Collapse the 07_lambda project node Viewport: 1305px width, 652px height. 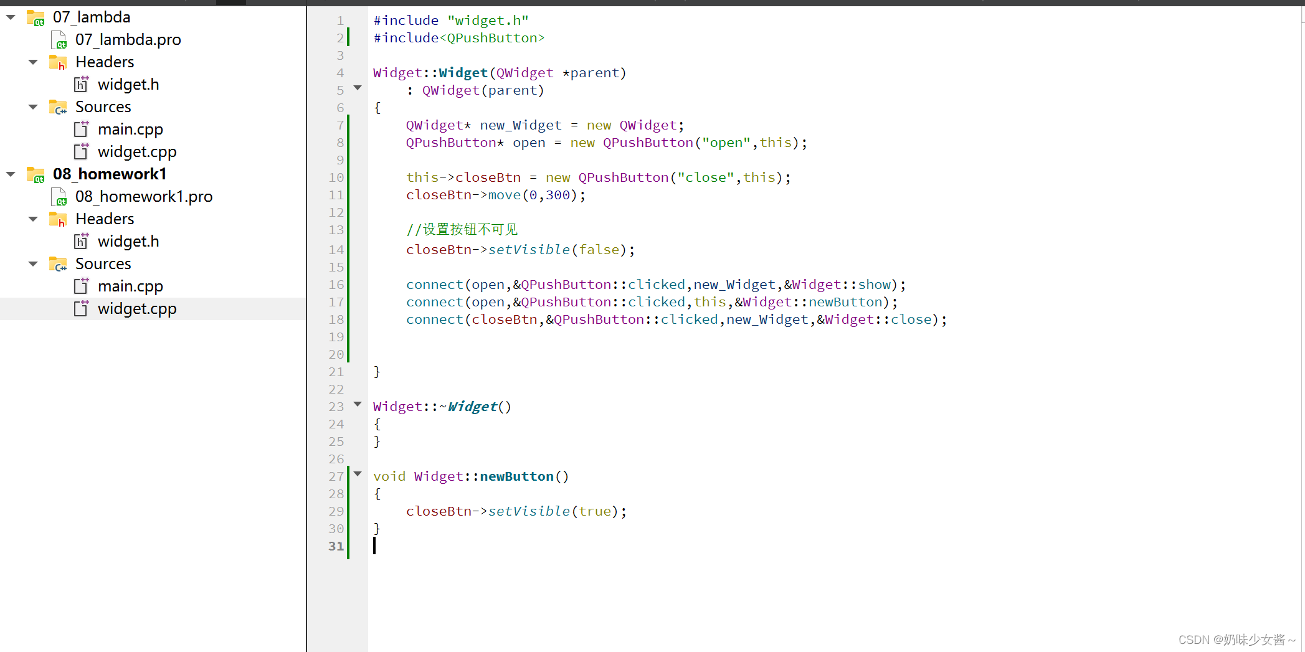[11, 17]
